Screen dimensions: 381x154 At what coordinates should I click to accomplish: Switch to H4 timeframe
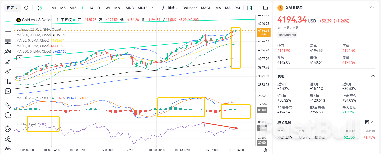[x=91, y=8]
